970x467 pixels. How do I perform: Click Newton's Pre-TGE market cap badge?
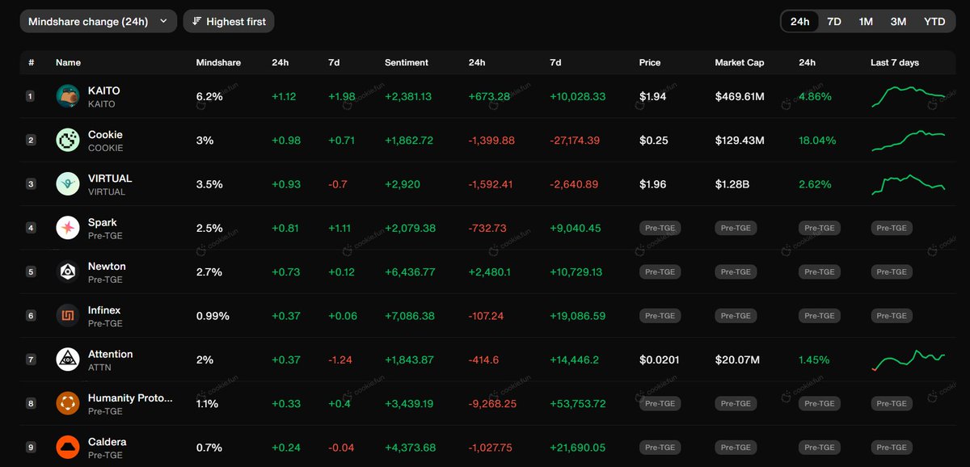point(736,271)
